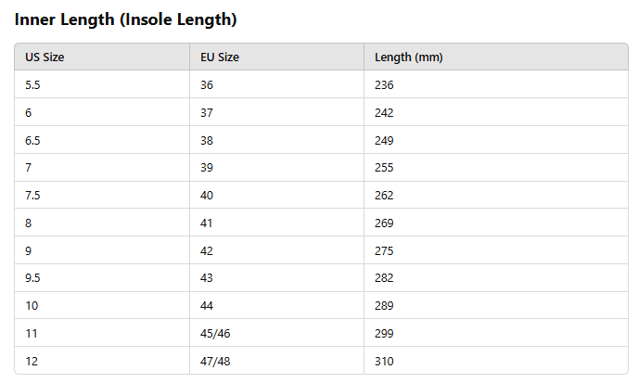
Task: Click EU size 39 cell
Action: (x=208, y=168)
